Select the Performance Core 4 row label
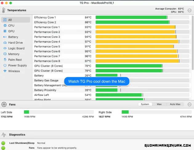The image size is (194, 150). [x=47, y=41]
